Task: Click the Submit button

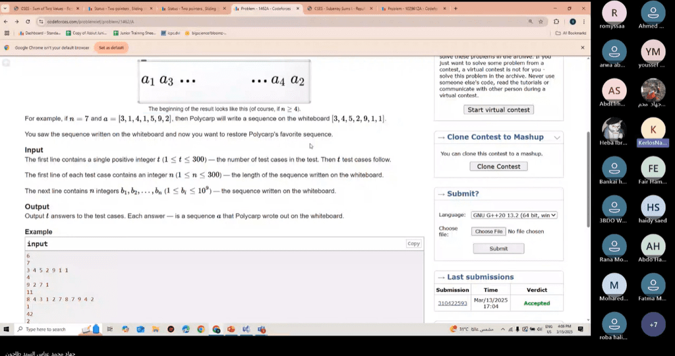Action: (498, 249)
